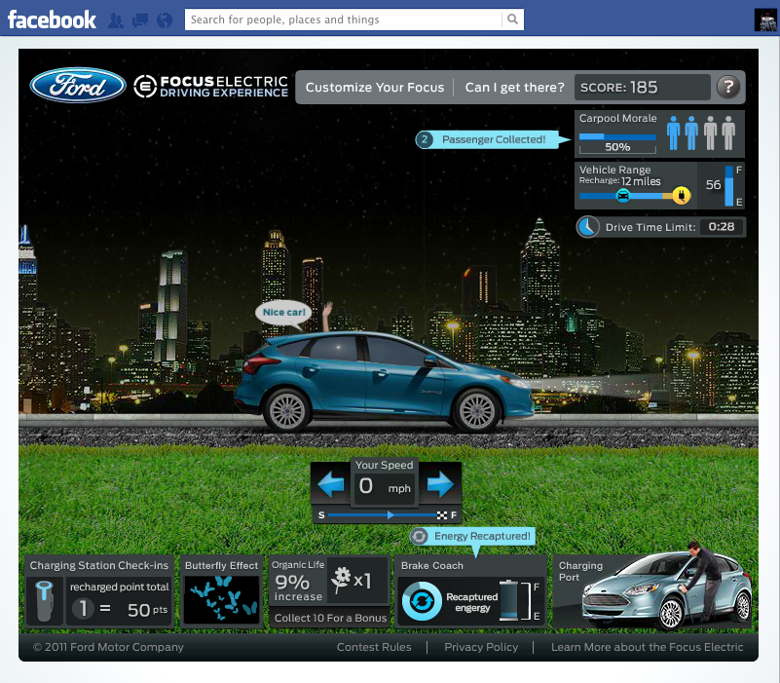This screenshot has height=683, width=780.
Task: Click the Organic Life flower icon
Action: (x=342, y=580)
